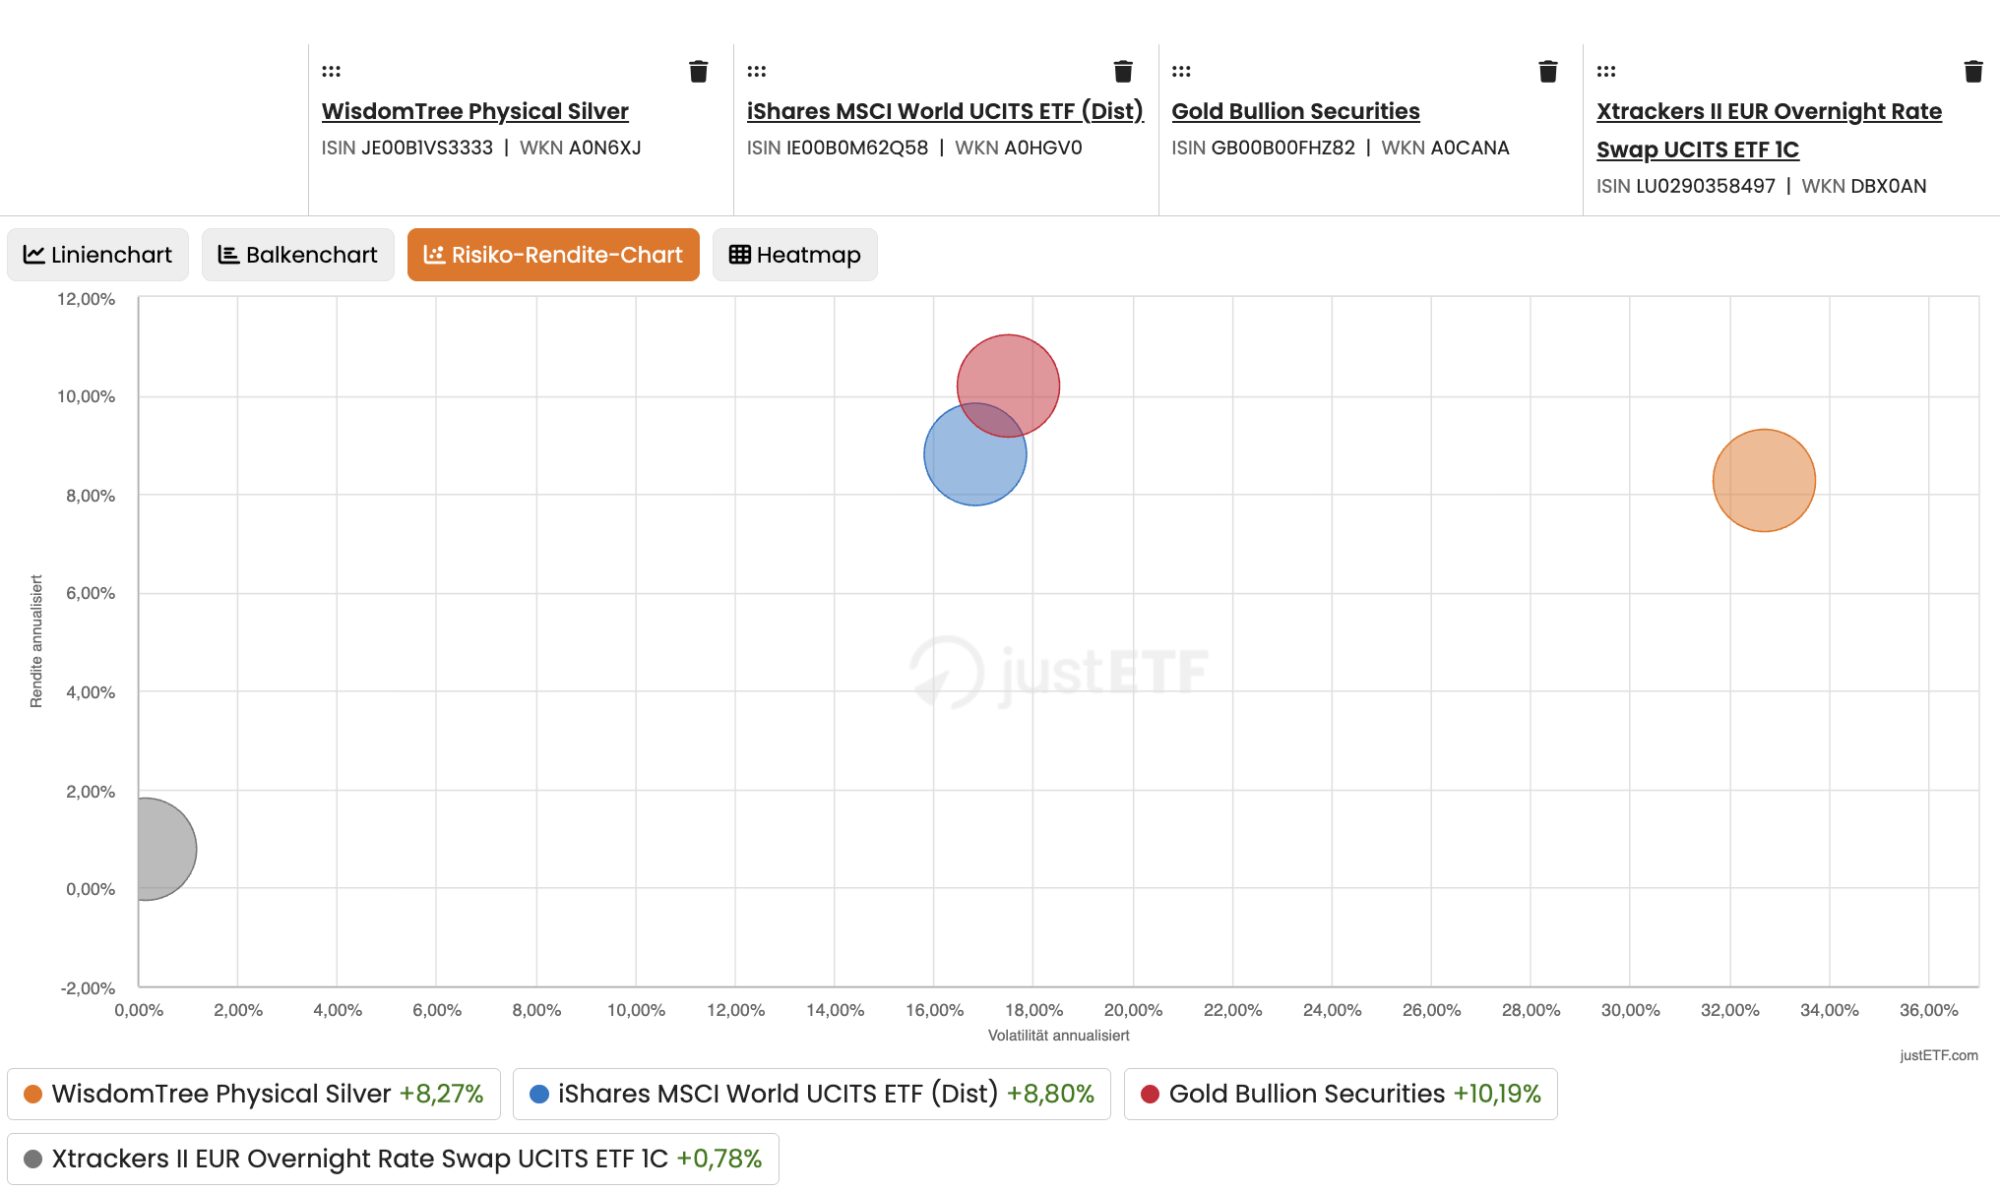Click trash icon for Gold Bullion Securities
The height and width of the screenshot is (1190, 2000).
tap(1548, 71)
